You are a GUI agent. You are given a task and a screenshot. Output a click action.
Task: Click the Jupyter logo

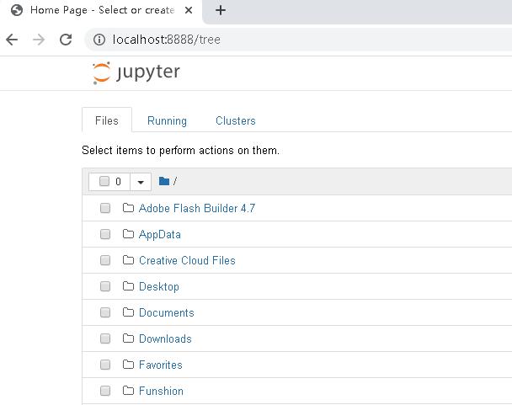point(136,72)
